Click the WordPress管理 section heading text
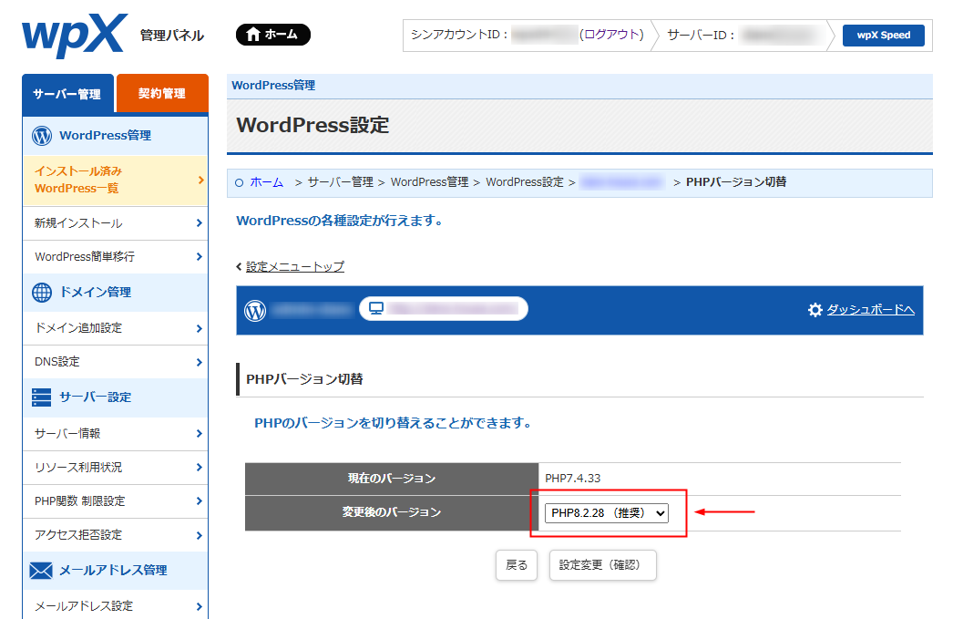This screenshot has height=619, width=953. (x=105, y=136)
